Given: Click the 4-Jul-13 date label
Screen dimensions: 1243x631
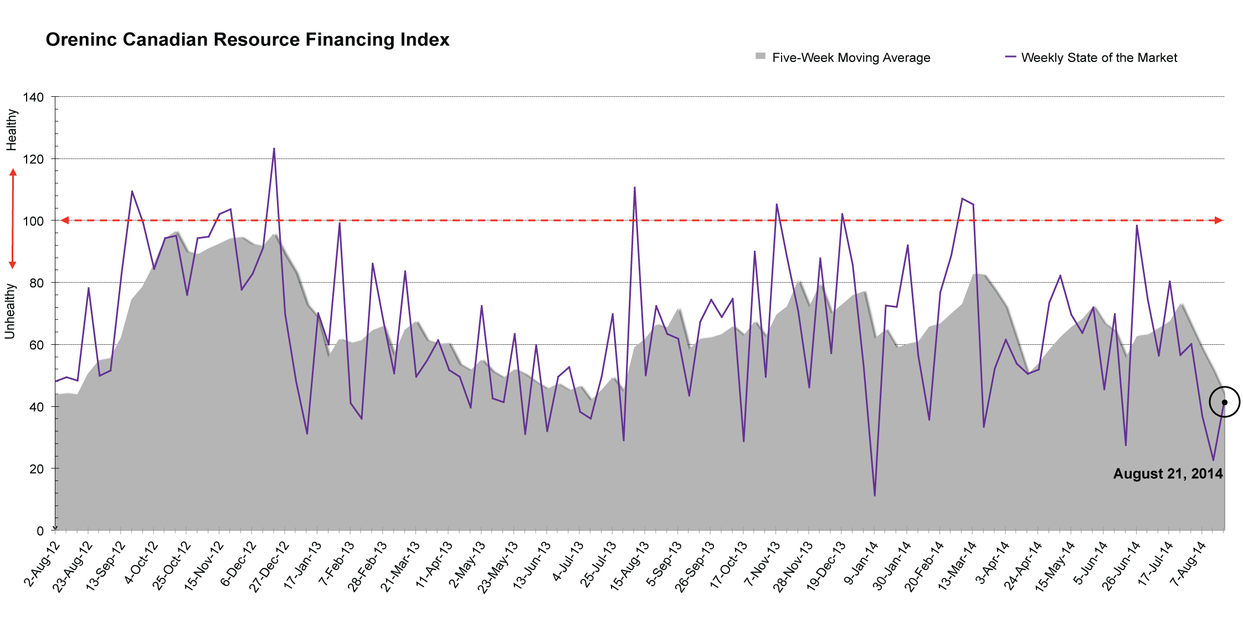Looking at the screenshot, I should pos(568,562).
